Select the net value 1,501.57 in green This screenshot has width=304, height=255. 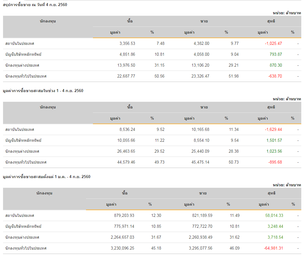pos(274,140)
